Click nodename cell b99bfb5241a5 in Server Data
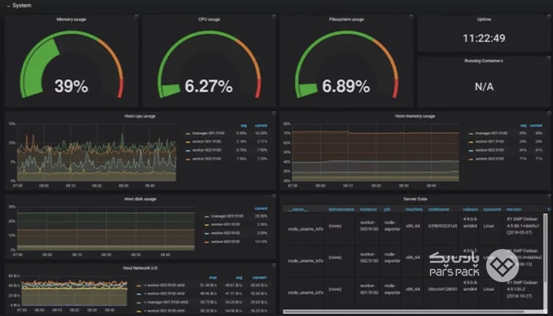Viewport: 553px width, 316px height. (x=442, y=226)
